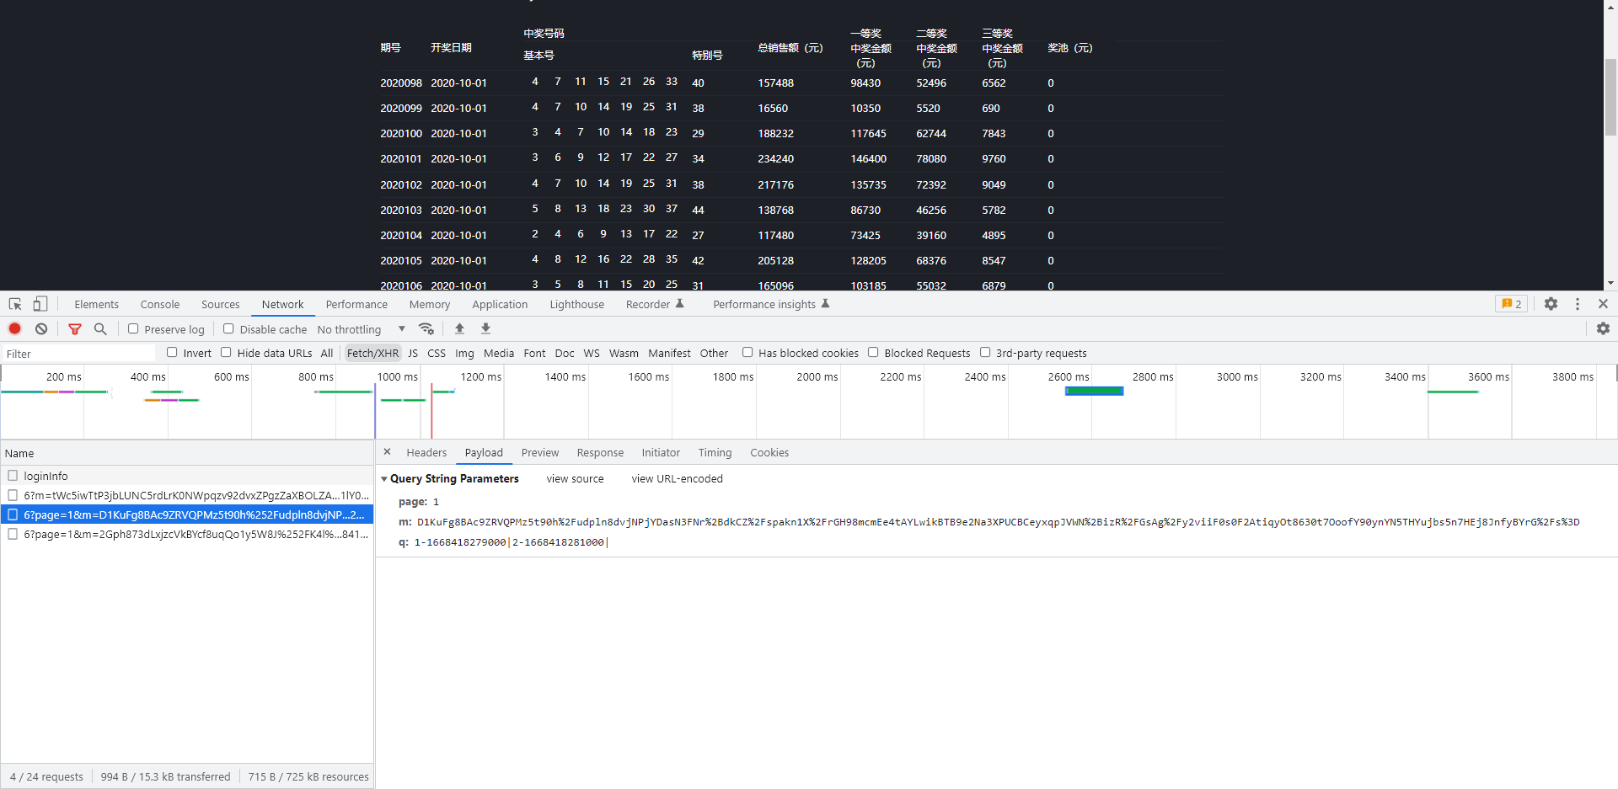Viewport: 1618px width, 789px height.
Task: Filter requests by Wasm
Action: coord(624,353)
